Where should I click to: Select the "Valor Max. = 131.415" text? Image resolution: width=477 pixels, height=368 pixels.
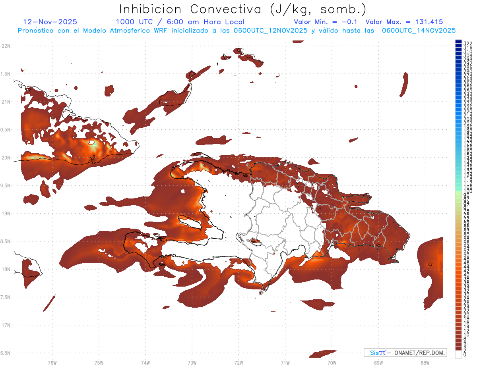tap(404, 22)
